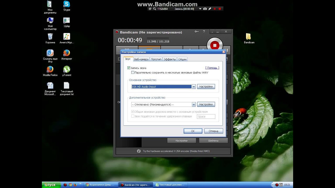Open Uplay desktop icon
Image resolution: width=335 pixels, height=188 pixels.
[67, 22]
